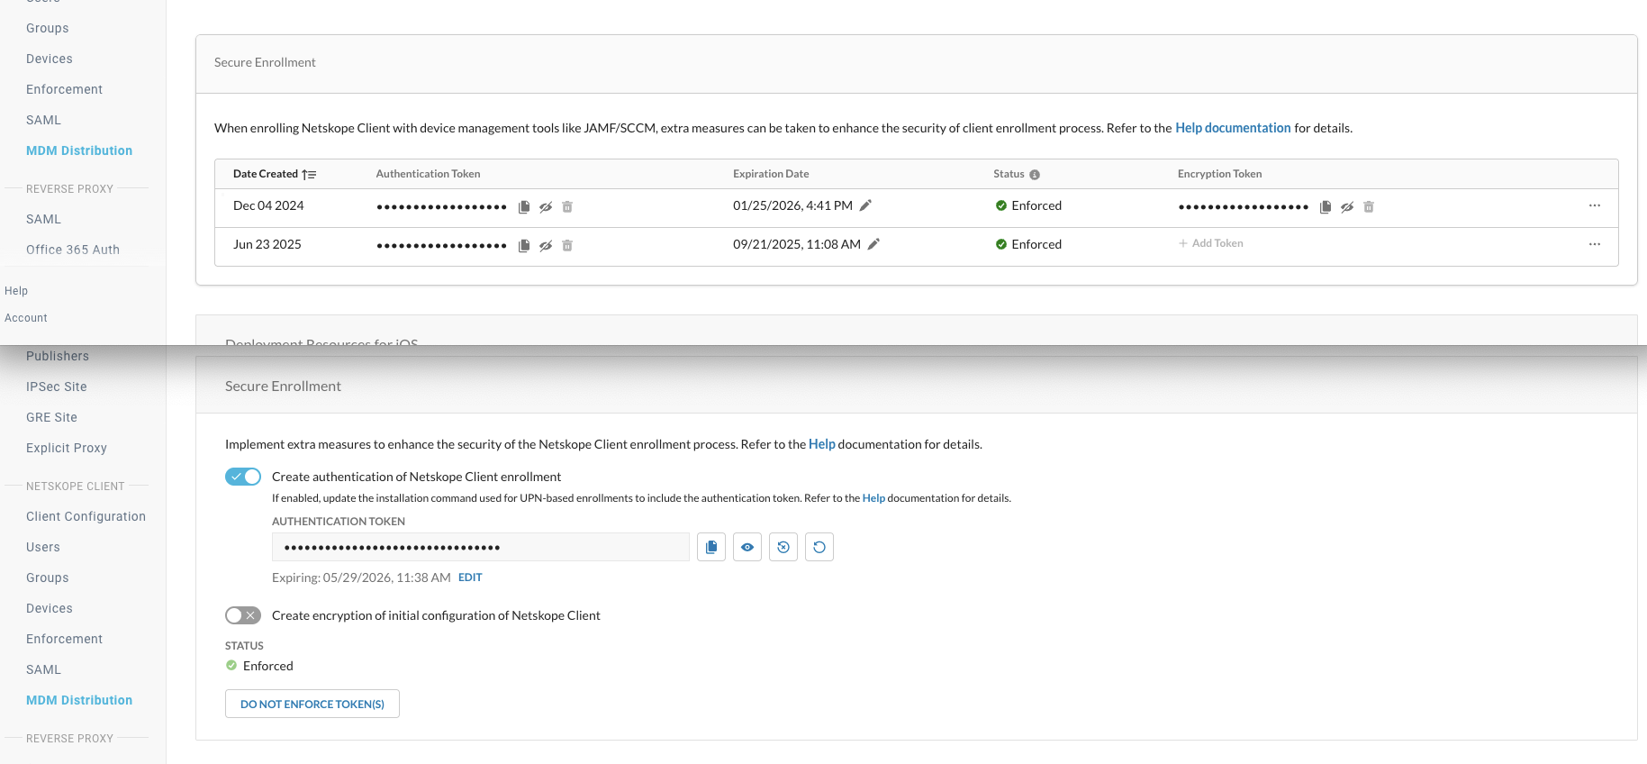Reveal the Dec 04 2024 authentication token
Viewport: 1647px width, 764px height.
pyautogui.click(x=546, y=207)
